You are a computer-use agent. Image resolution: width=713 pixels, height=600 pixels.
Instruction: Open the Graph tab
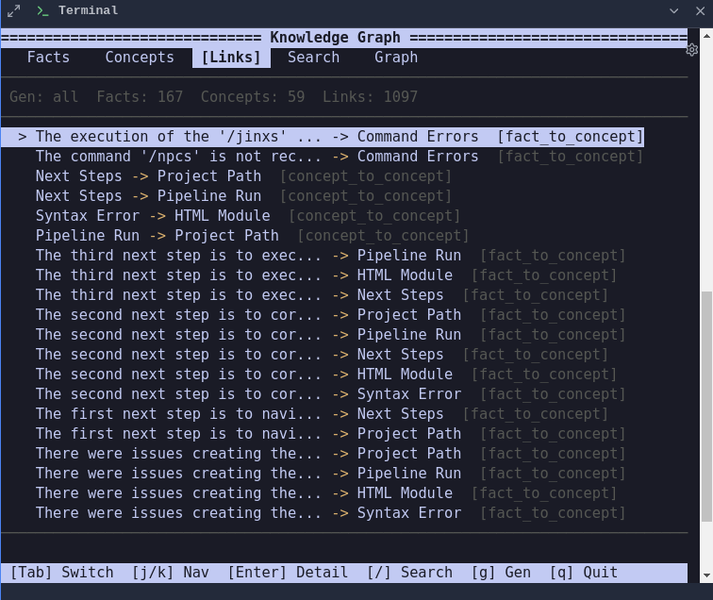coord(396,58)
